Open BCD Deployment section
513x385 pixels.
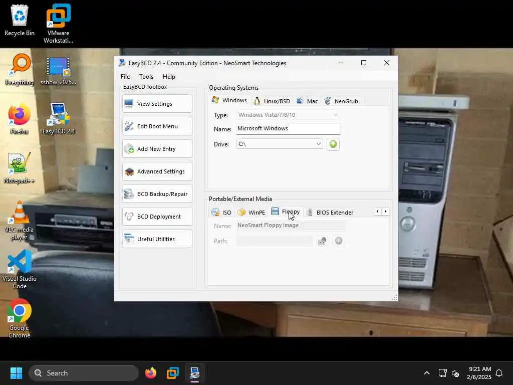pyautogui.click(x=157, y=217)
